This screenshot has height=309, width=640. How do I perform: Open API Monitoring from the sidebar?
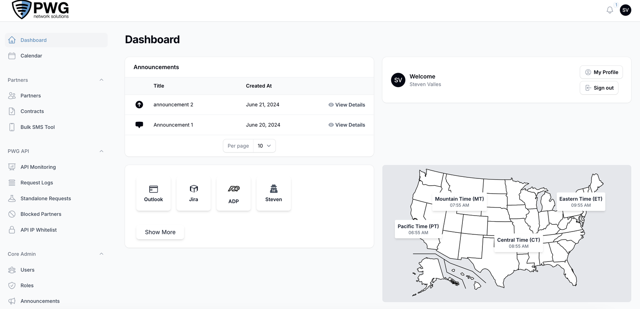[56, 167]
